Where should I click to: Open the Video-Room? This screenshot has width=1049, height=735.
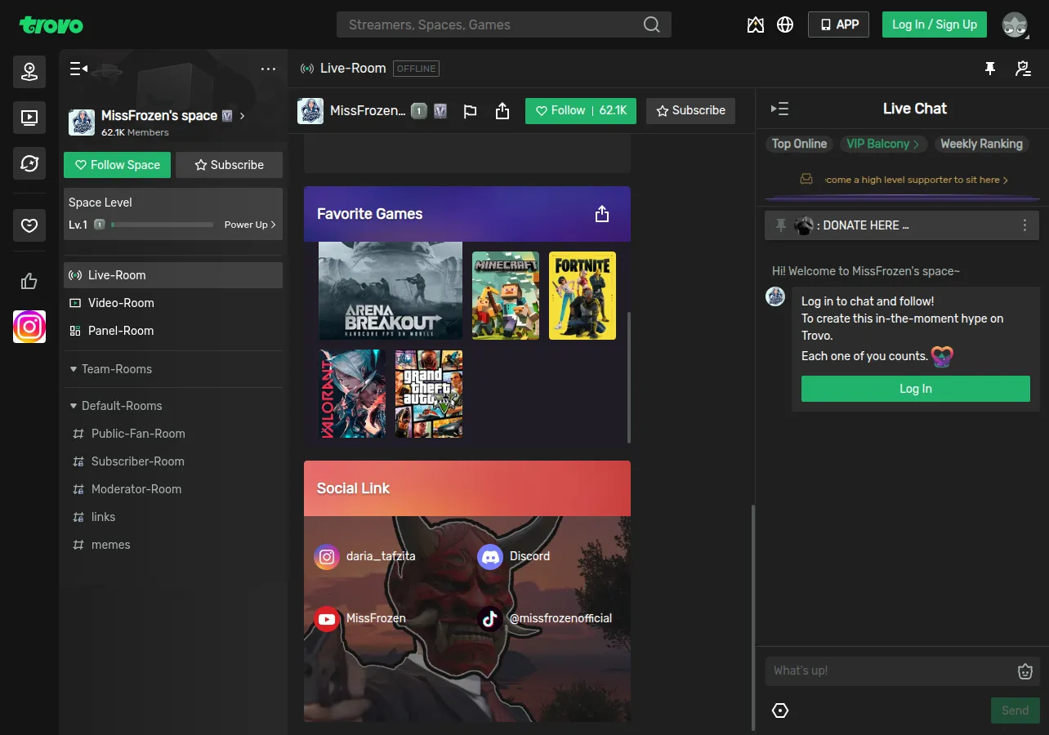pos(173,303)
